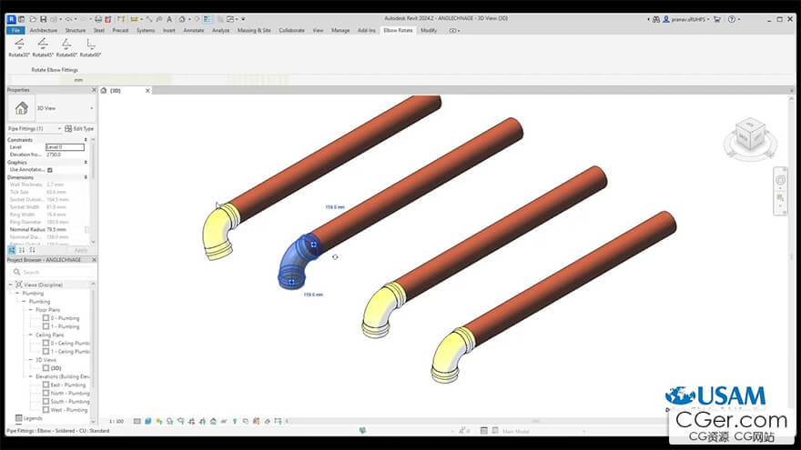
Task: Click the Rotate90° elbow tool
Action: pos(90,46)
